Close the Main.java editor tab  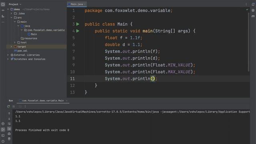click(x=85, y=4)
